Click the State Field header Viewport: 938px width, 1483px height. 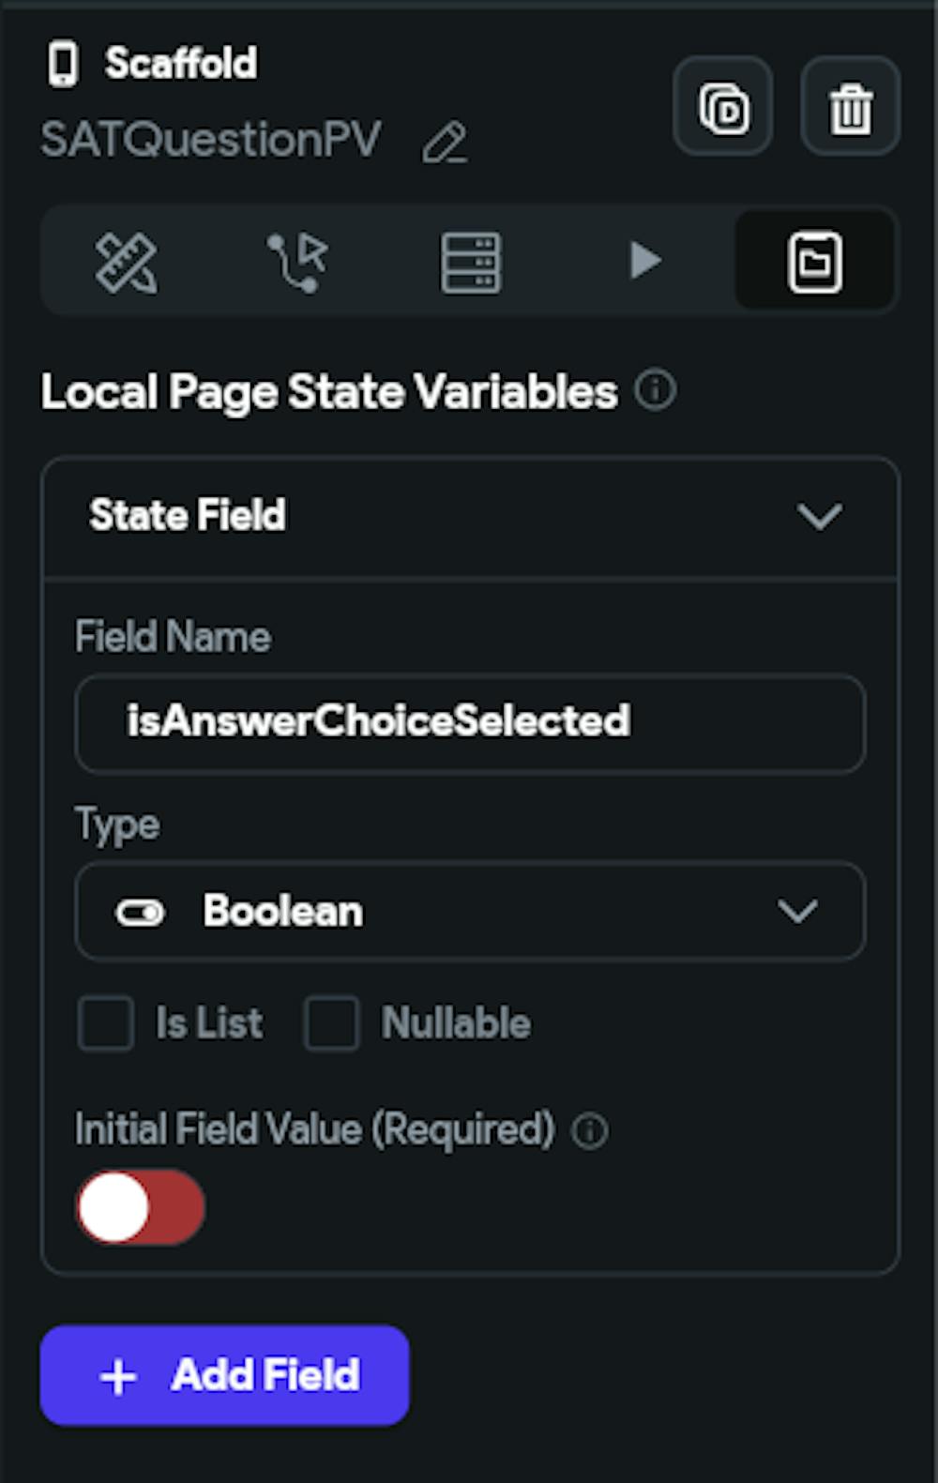tap(188, 516)
